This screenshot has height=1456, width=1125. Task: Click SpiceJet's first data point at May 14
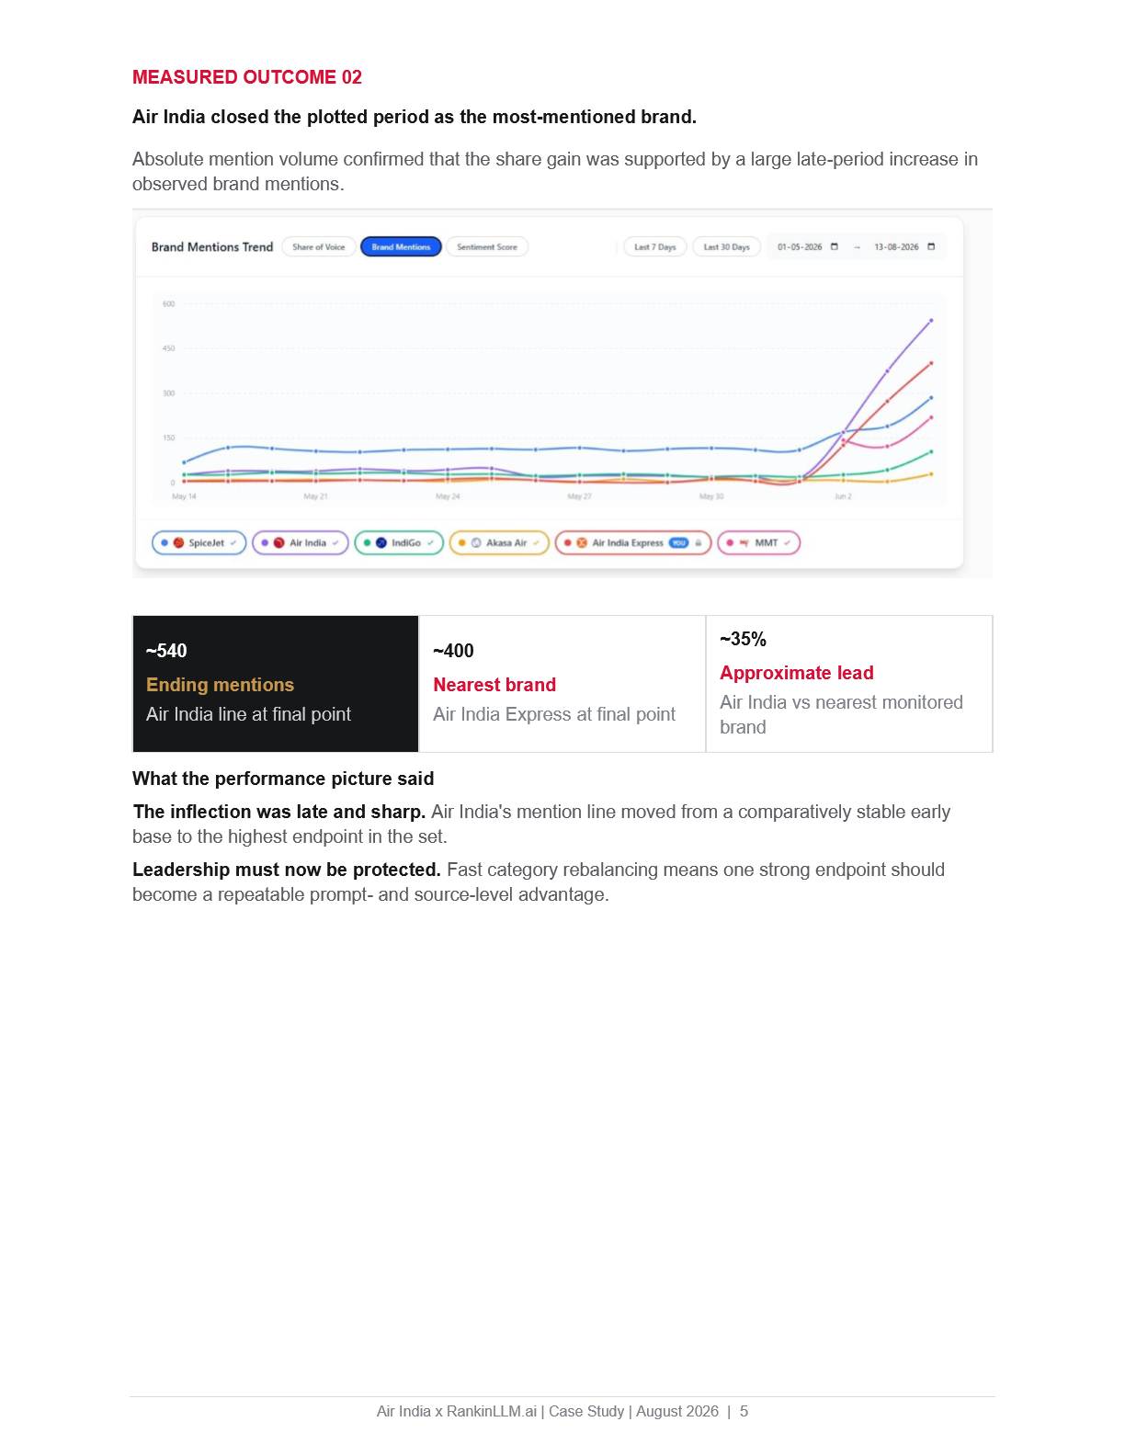click(x=184, y=462)
